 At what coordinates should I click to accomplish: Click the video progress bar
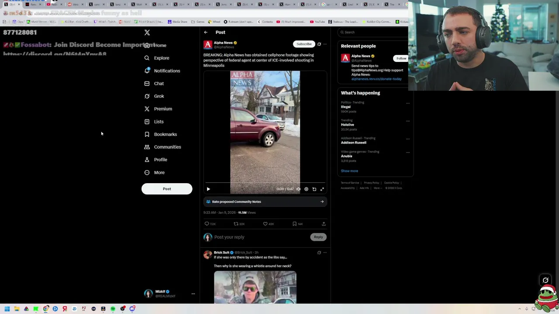(265, 183)
